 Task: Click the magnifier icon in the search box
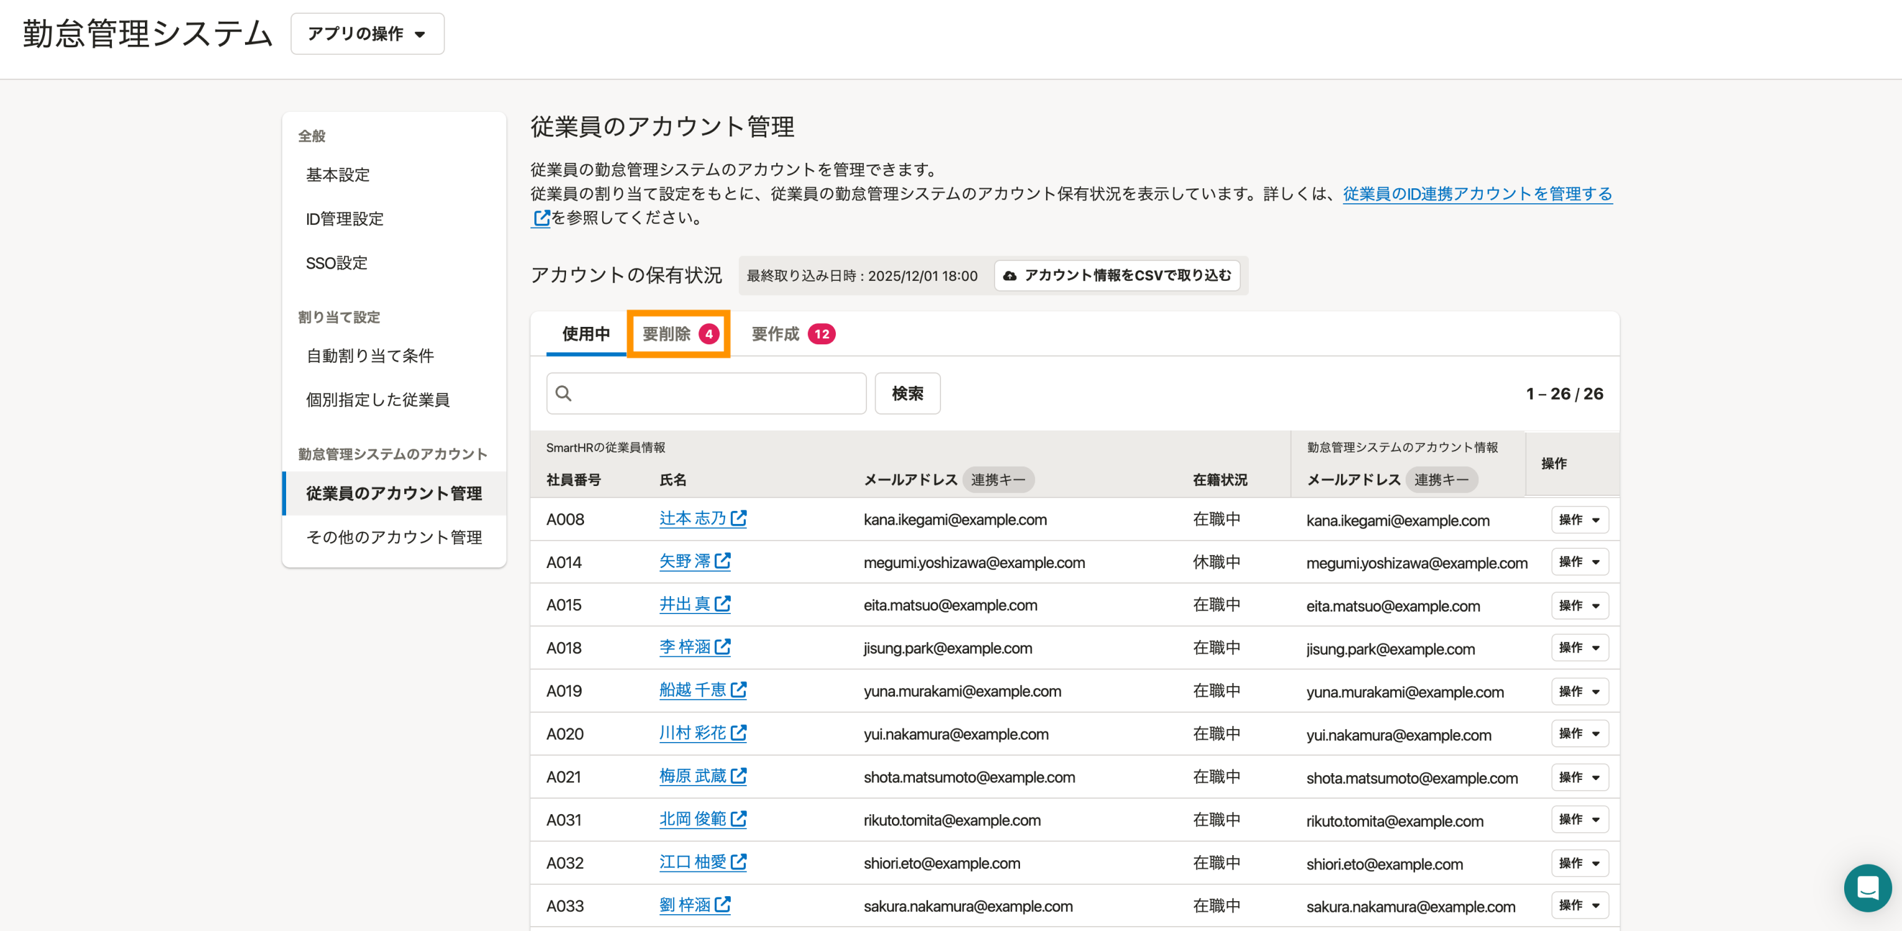tap(564, 393)
